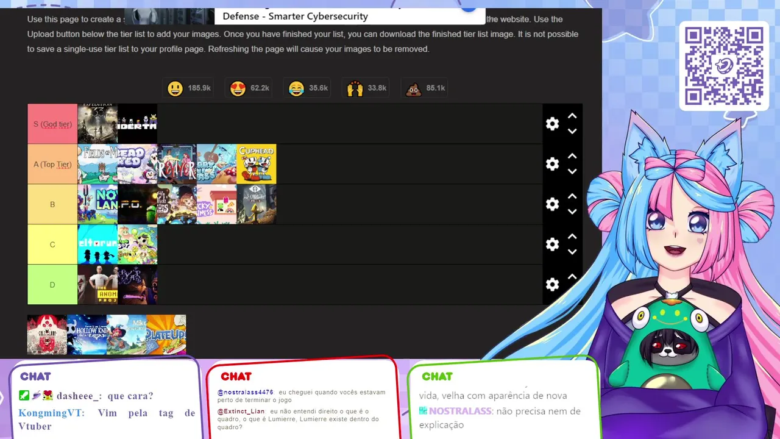Select the pink Sticky Business thumbnail
The height and width of the screenshot is (439, 780).
(x=216, y=204)
